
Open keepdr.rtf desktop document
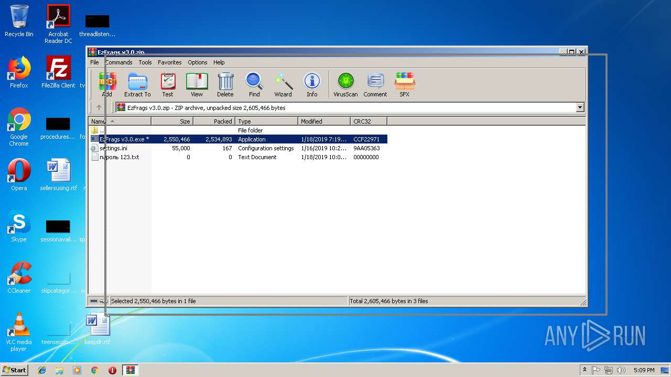click(98, 329)
